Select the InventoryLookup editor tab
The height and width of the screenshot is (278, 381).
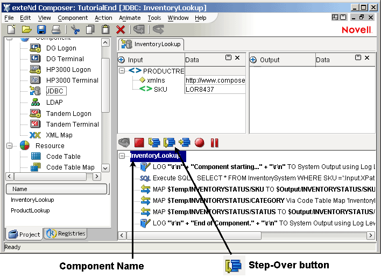[x=151, y=44]
